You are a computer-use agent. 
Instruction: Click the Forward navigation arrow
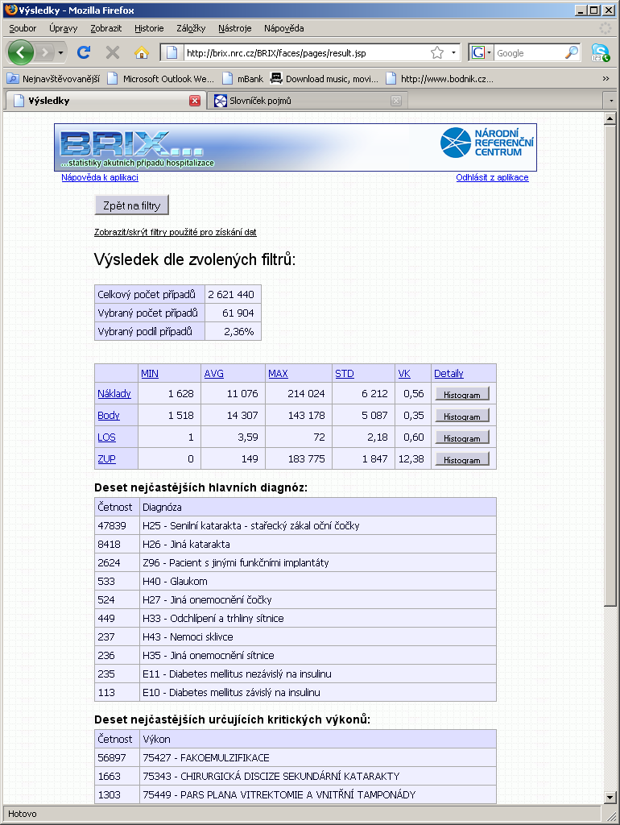pos(45,52)
